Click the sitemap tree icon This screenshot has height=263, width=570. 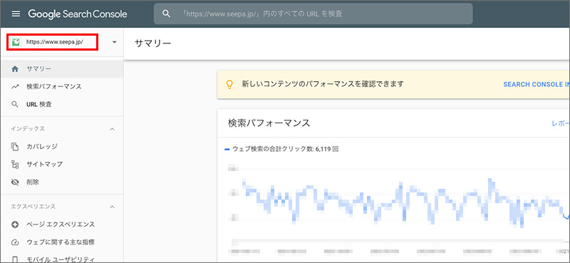(x=15, y=165)
